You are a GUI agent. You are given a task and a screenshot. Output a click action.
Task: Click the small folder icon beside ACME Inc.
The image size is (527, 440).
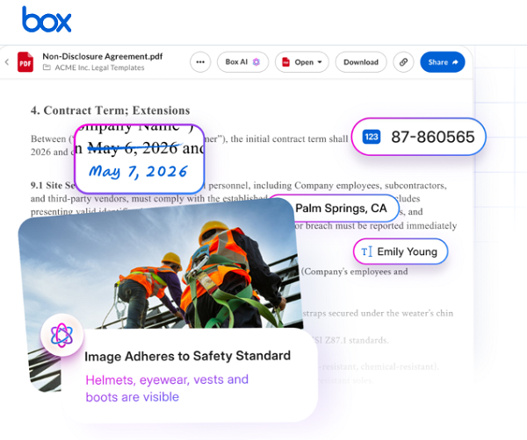(x=47, y=67)
